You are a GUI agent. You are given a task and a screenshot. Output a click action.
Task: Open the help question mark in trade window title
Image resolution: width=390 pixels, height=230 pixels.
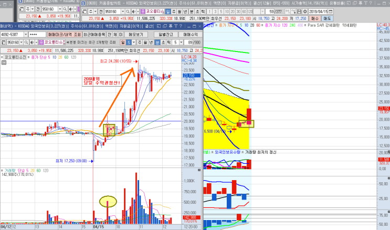(x=181, y=26)
